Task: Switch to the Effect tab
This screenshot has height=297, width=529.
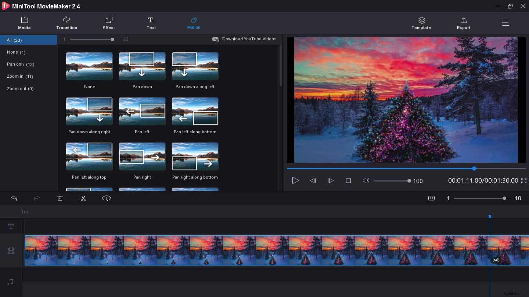Action: [x=108, y=23]
